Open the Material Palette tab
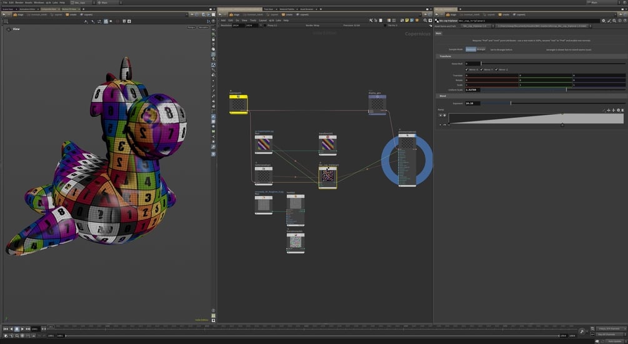 tap(287, 9)
